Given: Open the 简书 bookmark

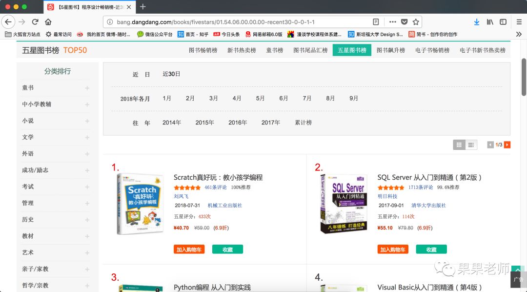Looking at the screenshot, I should 432,34.
